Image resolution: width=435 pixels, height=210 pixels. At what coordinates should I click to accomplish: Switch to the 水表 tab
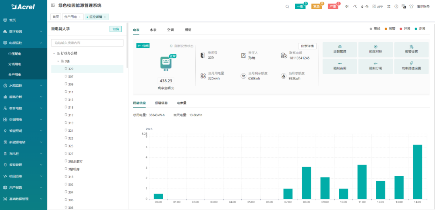point(153,30)
